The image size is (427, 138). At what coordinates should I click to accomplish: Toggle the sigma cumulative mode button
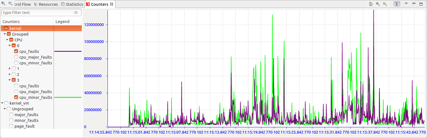[x=396, y=4]
